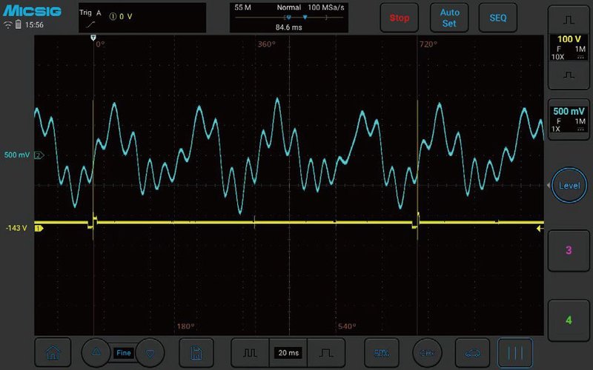This screenshot has height=370, width=593.
Task: Tap the rising edge trigger slope icon
Action: (90, 24)
